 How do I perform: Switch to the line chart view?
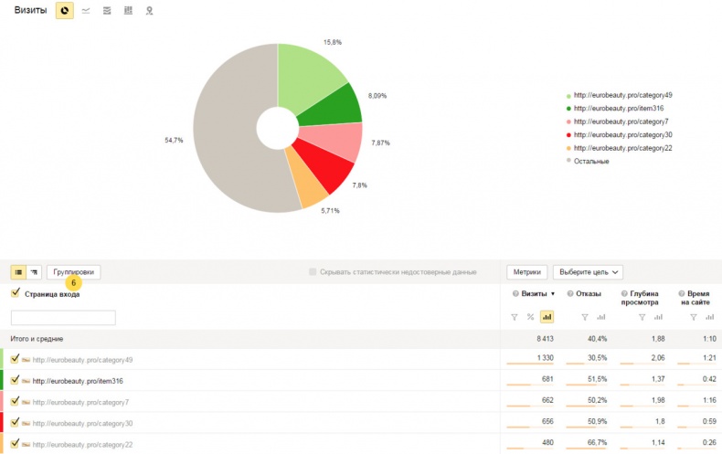[x=86, y=11]
